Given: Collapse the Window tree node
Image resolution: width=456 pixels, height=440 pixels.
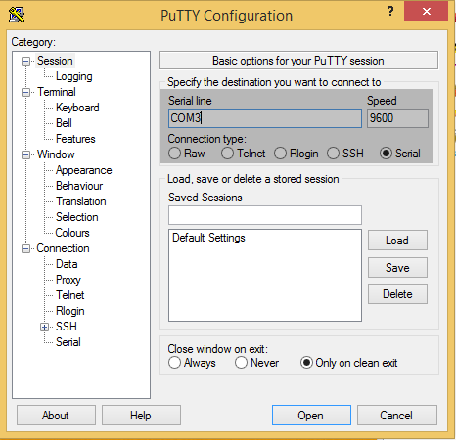Looking at the screenshot, I should [x=25, y=154].
